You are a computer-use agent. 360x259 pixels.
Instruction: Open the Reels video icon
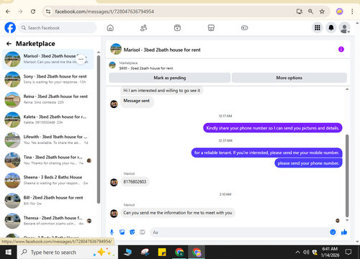pos(177,28)
